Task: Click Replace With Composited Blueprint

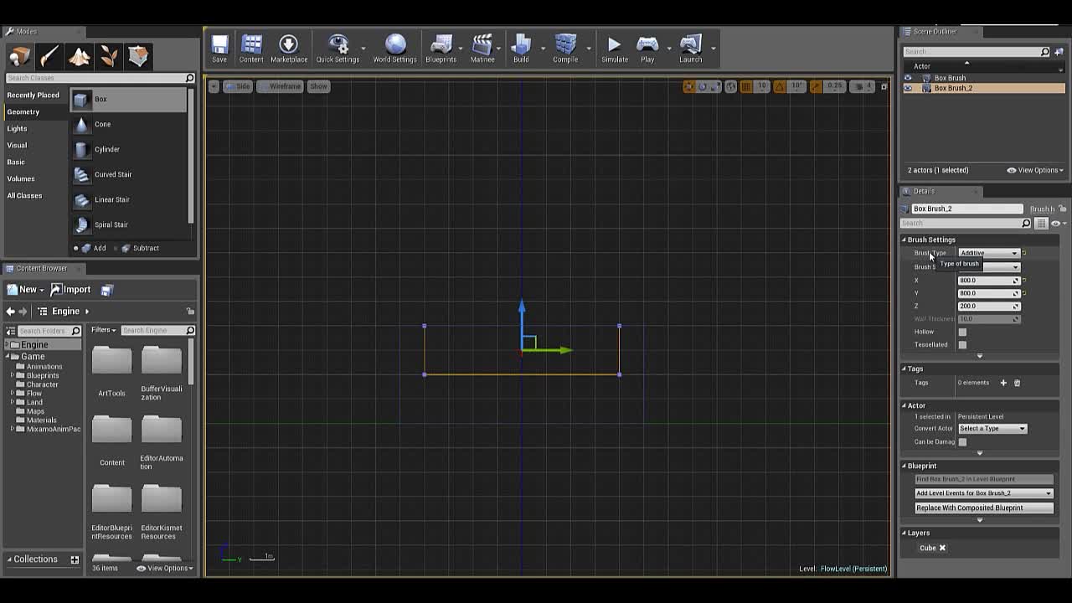Action: point(984,508)
